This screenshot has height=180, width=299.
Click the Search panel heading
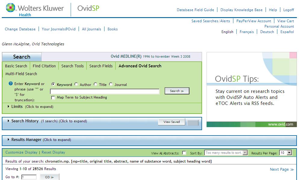click(22, 57)
